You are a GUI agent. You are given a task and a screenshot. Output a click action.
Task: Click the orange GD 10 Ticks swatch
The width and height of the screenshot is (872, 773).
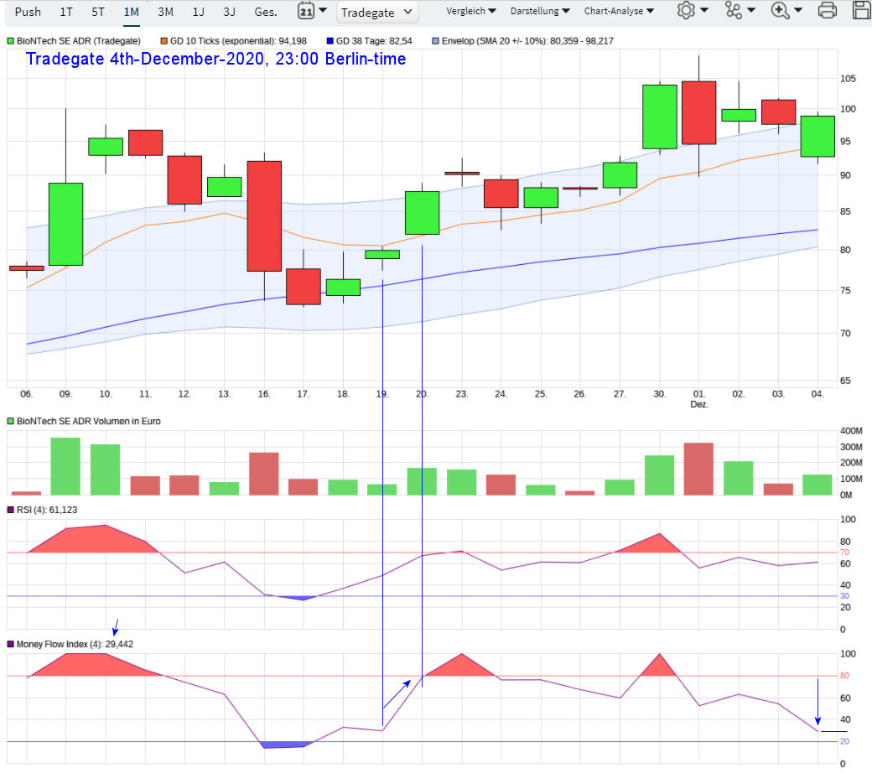[164, 41]
